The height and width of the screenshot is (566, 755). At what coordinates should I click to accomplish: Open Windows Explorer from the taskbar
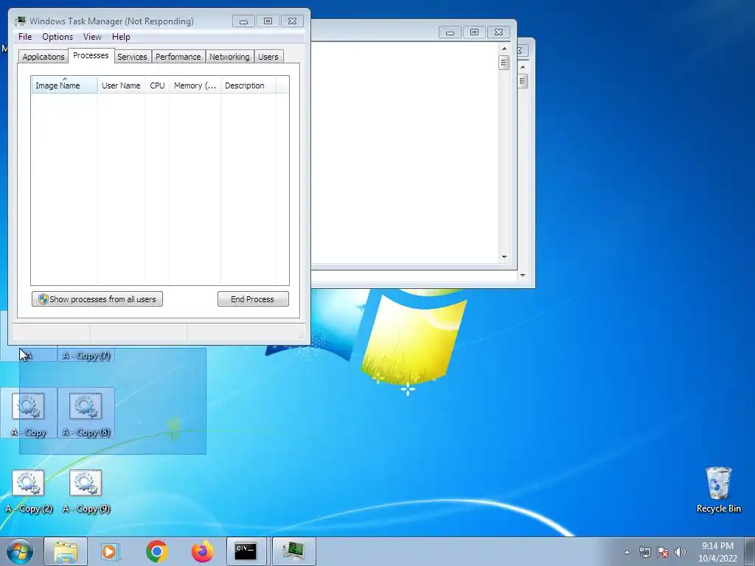pyautogui.click(x=66, y=551)
